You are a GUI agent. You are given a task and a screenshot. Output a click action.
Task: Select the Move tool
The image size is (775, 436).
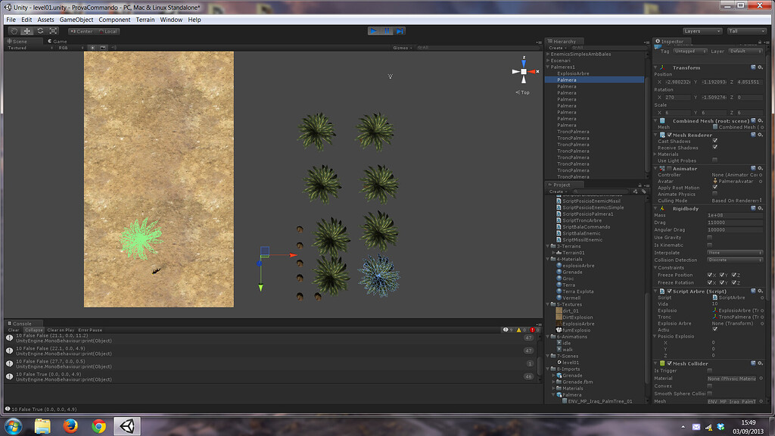coord(26,31)
